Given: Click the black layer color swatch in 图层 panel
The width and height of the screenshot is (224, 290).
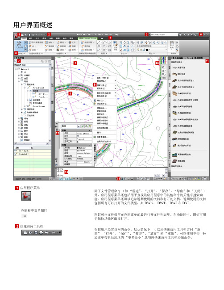Looking at the screenshot, I should pyautogui.click(x=147, y=50).
